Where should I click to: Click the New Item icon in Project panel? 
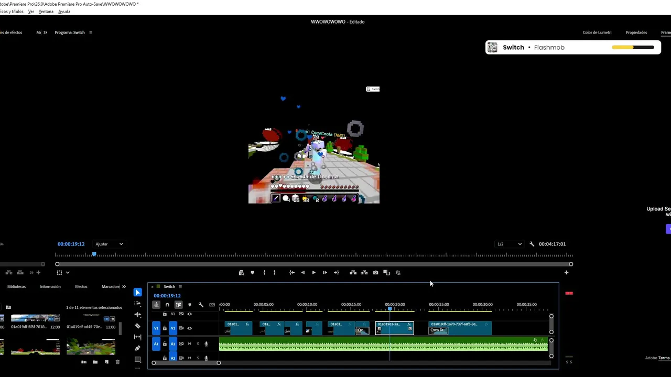[106, 362]
